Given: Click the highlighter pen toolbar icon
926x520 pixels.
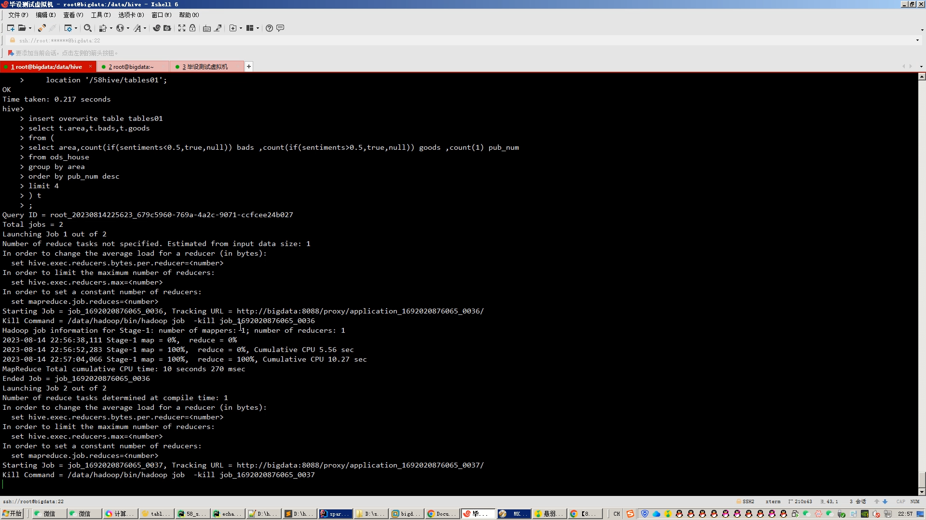Looking at the screenshot, I should 218,28.
